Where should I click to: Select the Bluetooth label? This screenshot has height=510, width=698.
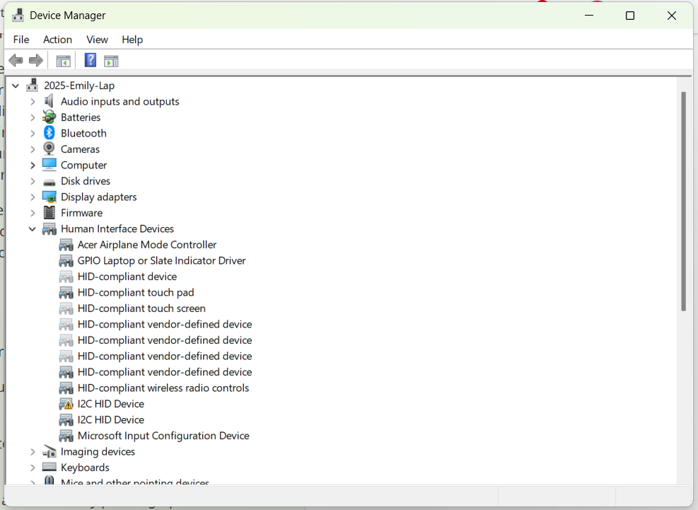pyautogui.click(x=83, y=133)
